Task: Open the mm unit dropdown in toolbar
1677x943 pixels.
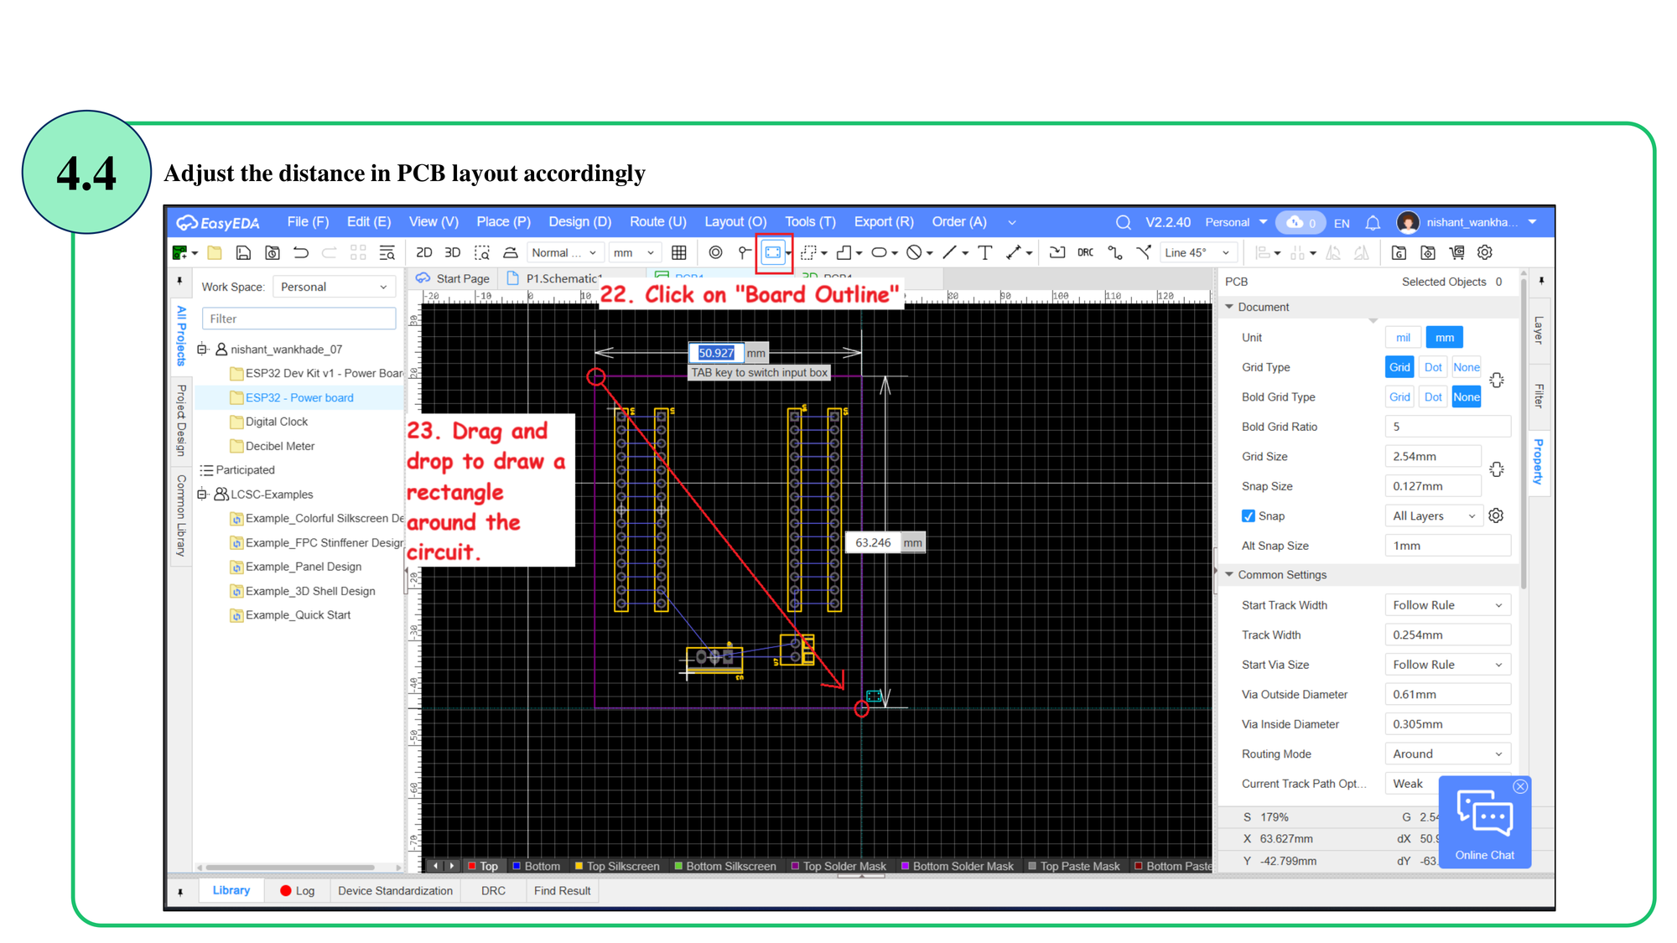Action: 633,252
